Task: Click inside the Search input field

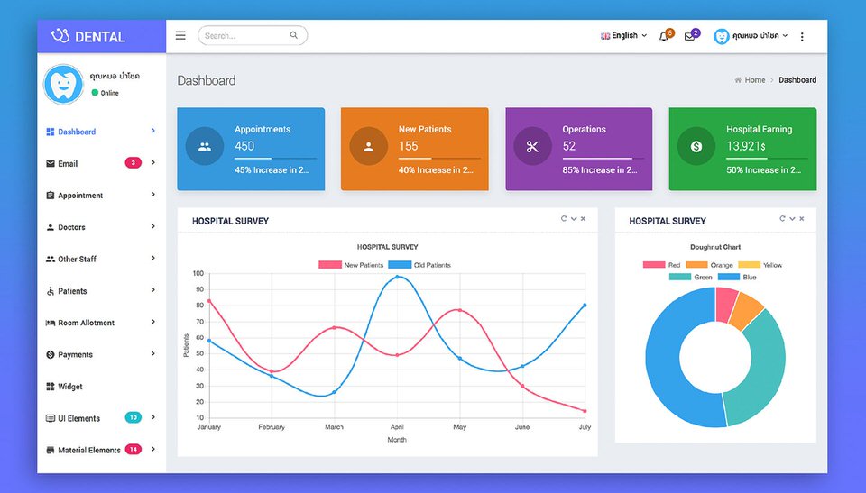Action: [244, 36]
